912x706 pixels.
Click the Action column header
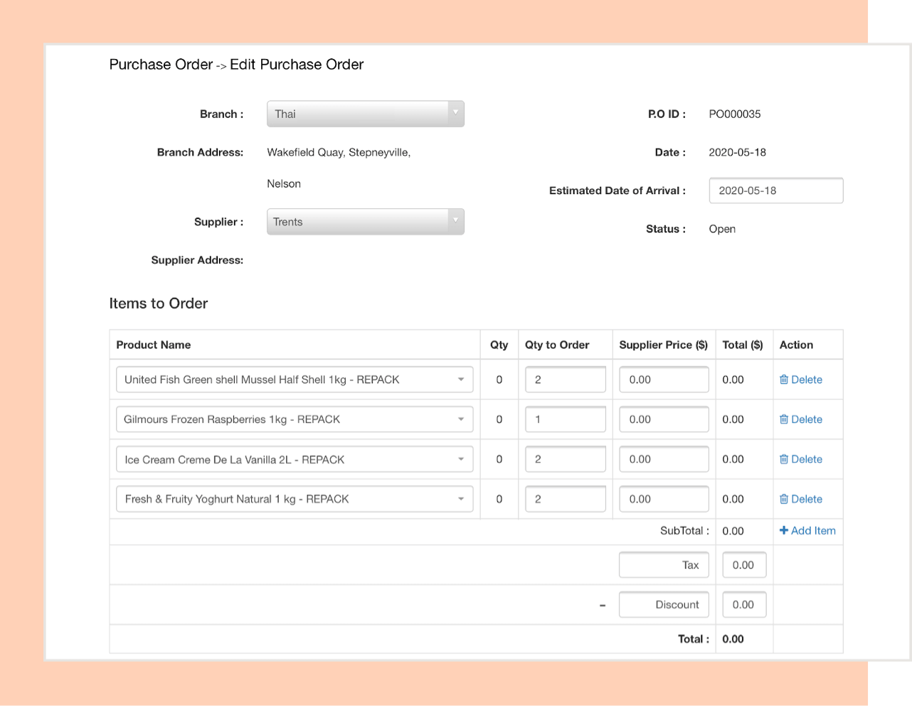tap(796, 345)
